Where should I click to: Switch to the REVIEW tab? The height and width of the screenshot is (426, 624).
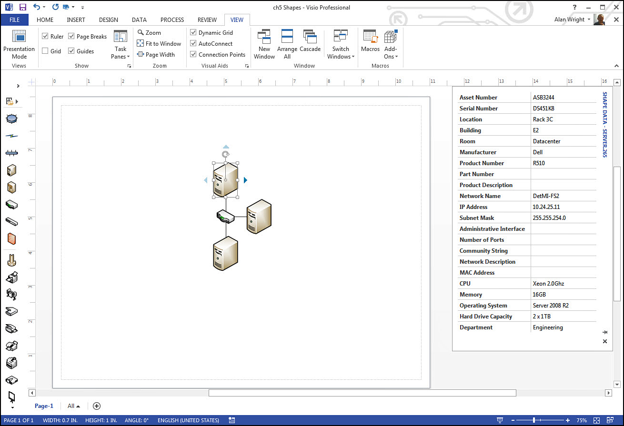coord(207,20)
